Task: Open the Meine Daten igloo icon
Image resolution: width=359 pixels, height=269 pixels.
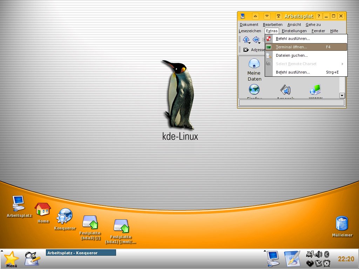Action: coord(254,63)
